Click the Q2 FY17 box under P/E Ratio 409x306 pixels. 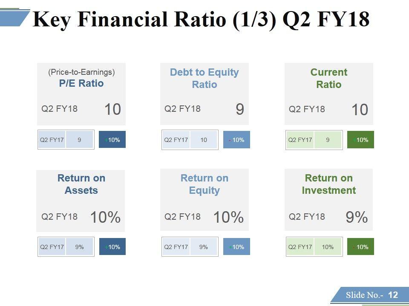[x=52, y=140]
